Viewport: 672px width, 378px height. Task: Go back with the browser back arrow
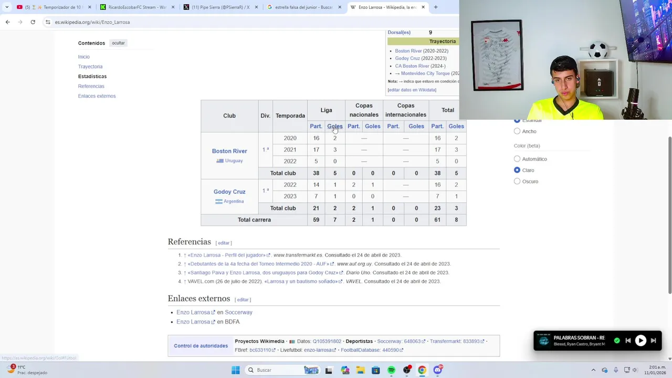[x=7, y=22]
